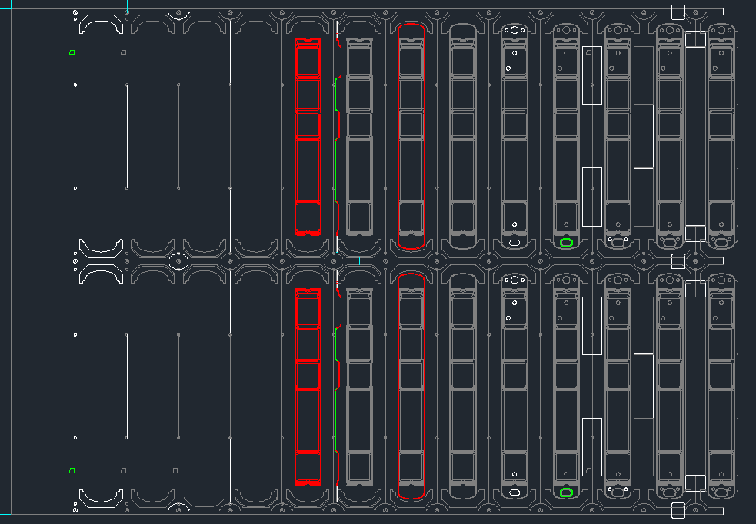Screen dimensions: 756x524
Task: Click the large white circle atop top-row strip
Action: click(x=515, y=31)
